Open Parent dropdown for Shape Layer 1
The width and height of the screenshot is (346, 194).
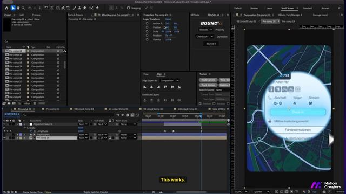click(x=129, y=134)
